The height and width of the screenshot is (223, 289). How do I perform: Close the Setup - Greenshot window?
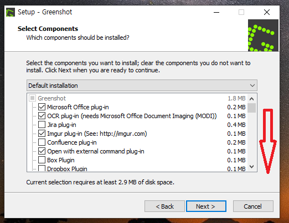267,12
